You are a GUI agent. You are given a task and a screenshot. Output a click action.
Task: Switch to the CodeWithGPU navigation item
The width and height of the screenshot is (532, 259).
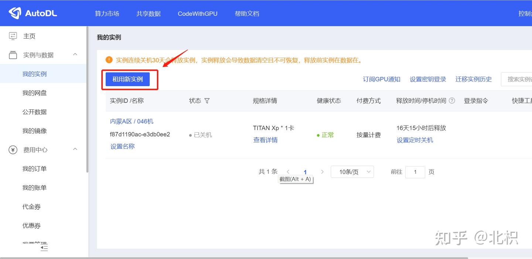pyautogui.click(x=198, y=13)
